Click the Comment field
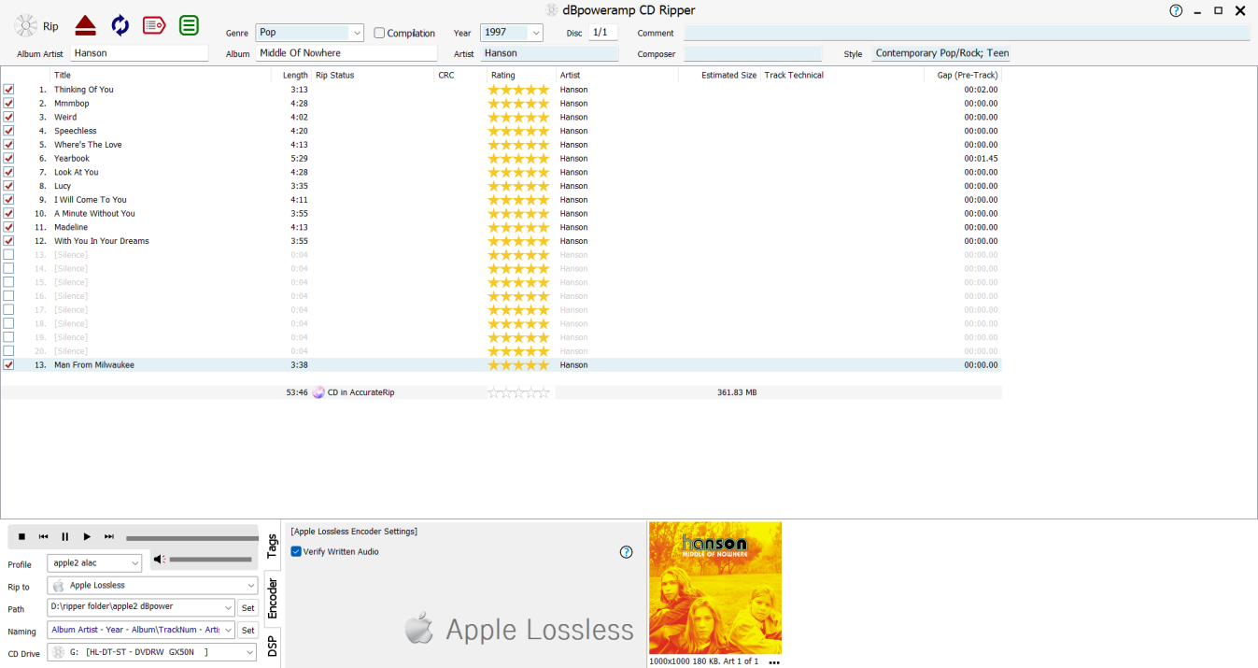The image size is (1258, 668). point(967,33)
